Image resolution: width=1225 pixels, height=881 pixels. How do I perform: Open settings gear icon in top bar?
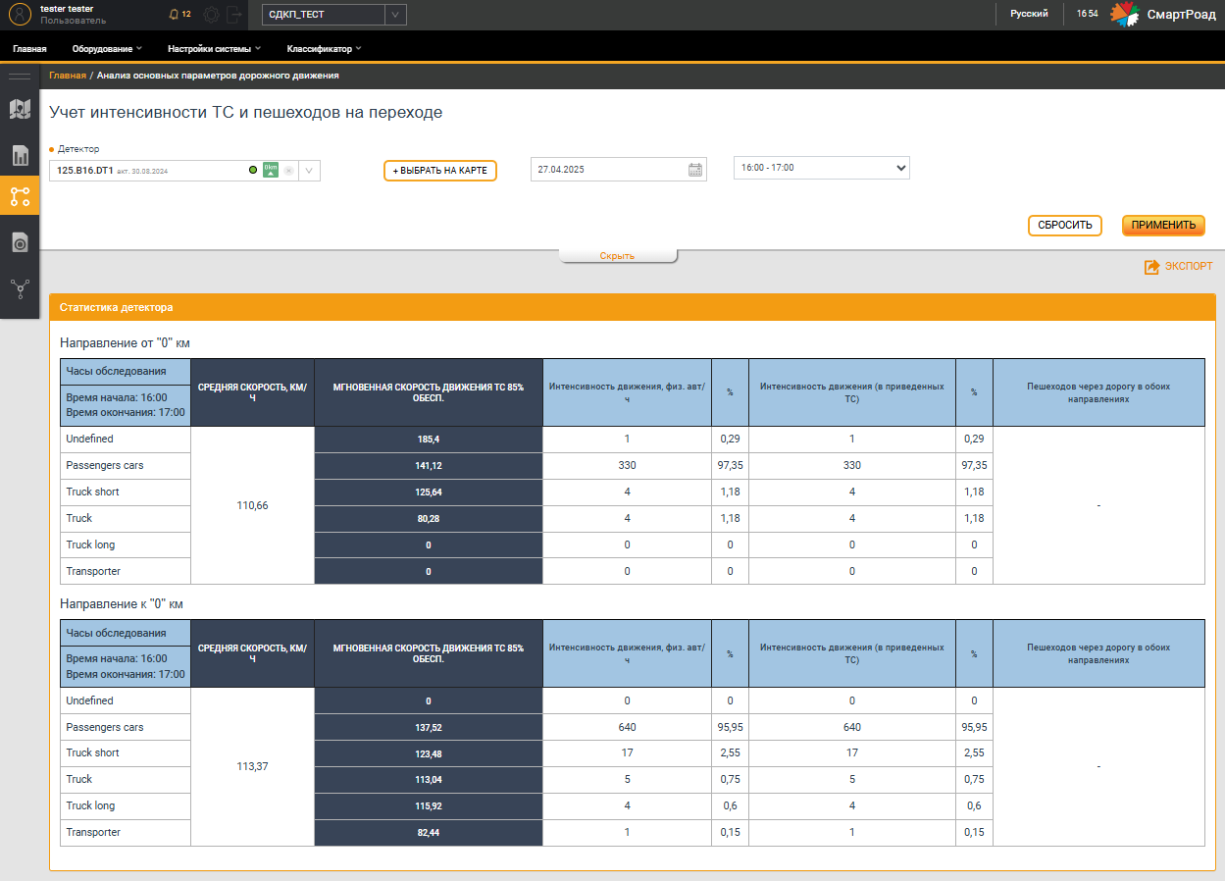[x=209, y=15]
